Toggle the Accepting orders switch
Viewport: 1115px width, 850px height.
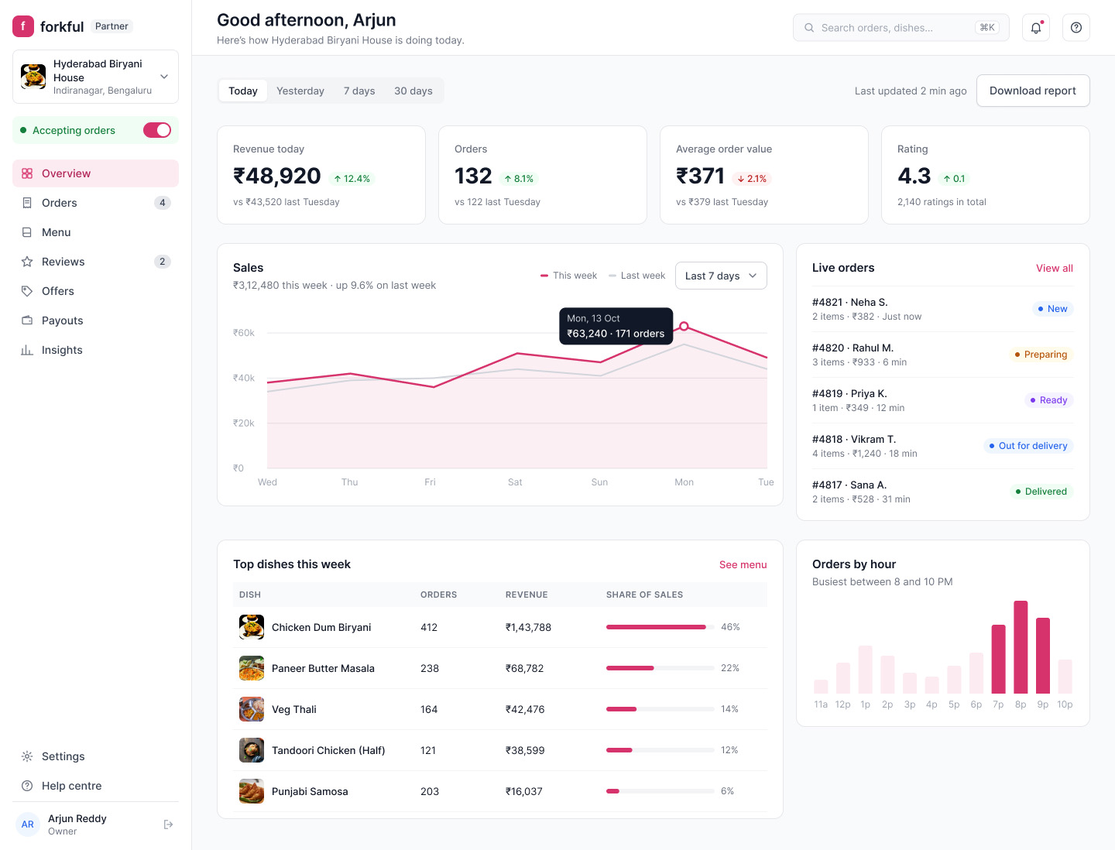tap(157, 130)
